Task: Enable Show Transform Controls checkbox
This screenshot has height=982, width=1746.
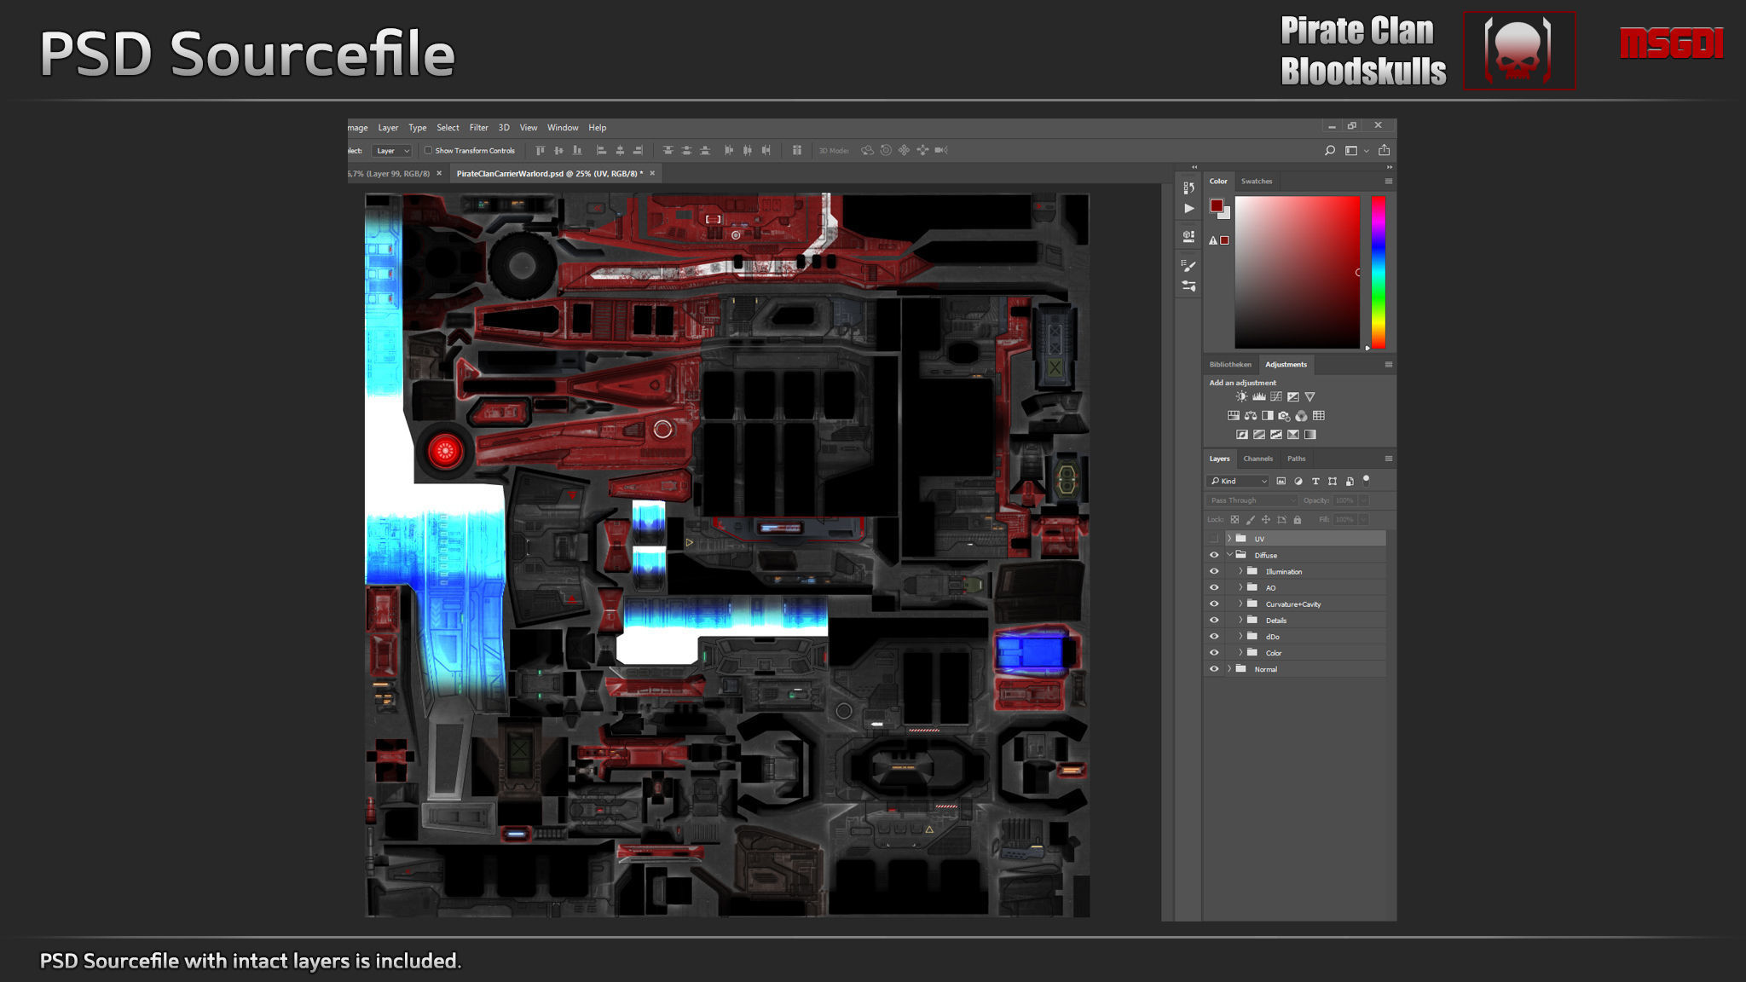Action: 429,150
